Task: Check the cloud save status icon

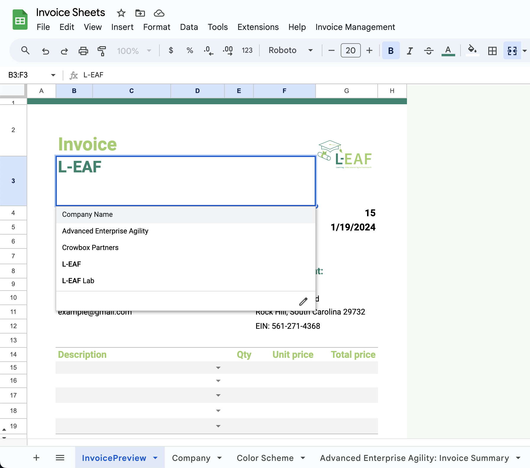Action: tap(159, 13)
